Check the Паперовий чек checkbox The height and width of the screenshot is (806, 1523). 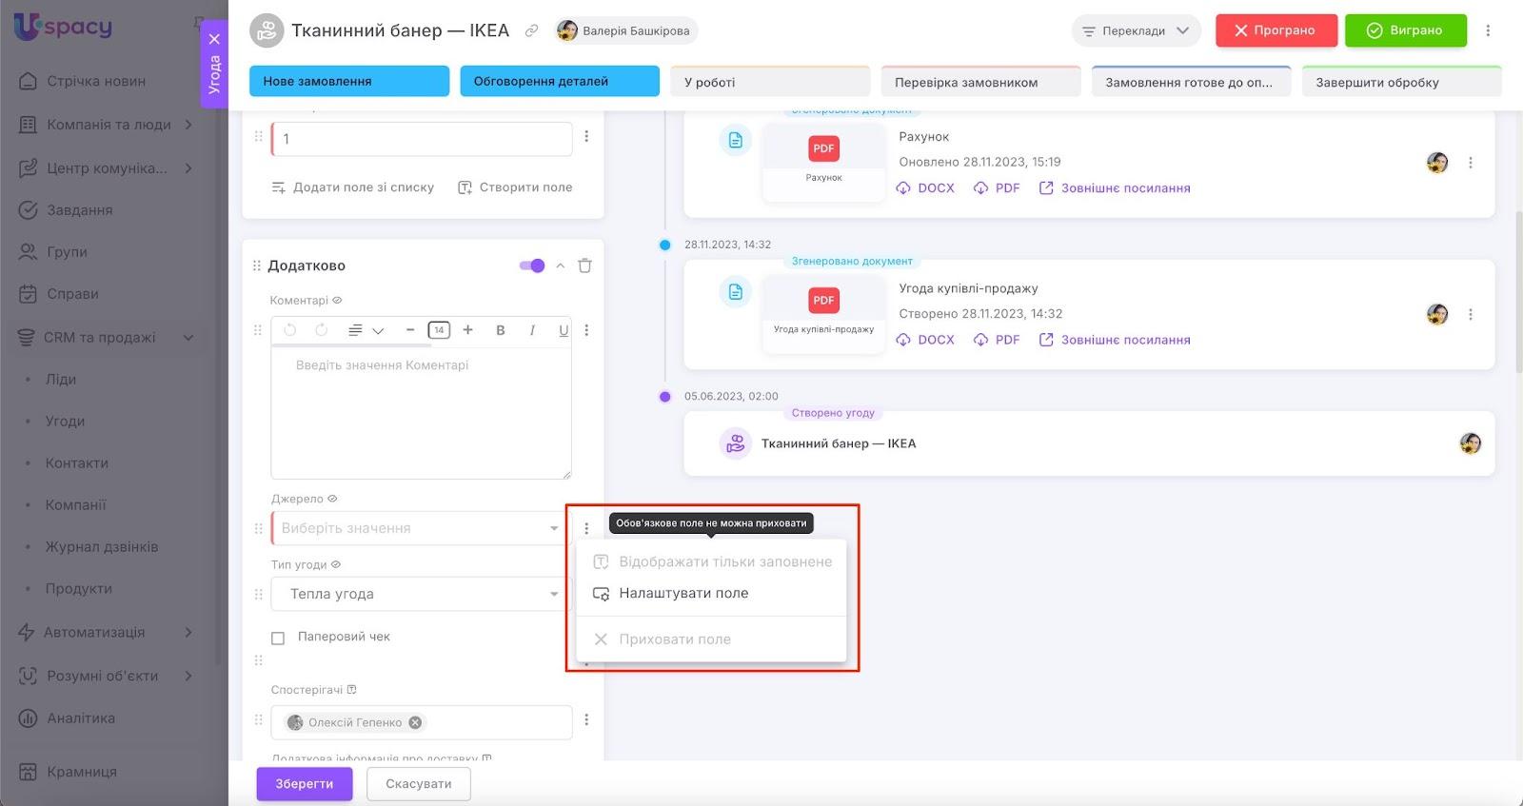[x=278, y=638]
